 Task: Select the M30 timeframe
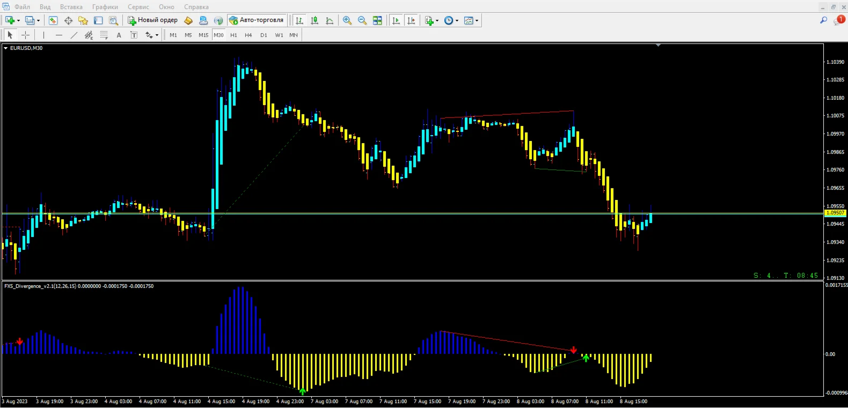tap(218, 35)
